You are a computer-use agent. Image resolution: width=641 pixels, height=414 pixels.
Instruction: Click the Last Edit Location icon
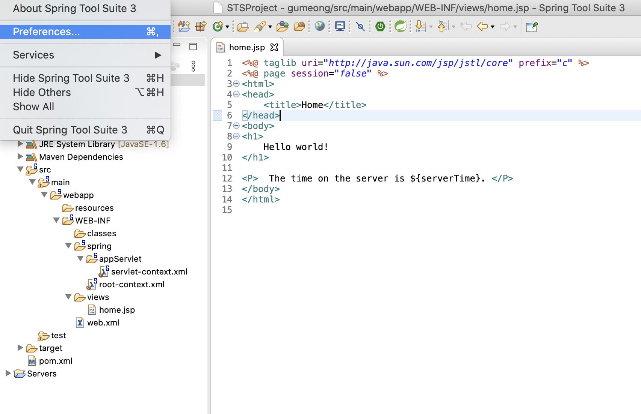(466, 26)
